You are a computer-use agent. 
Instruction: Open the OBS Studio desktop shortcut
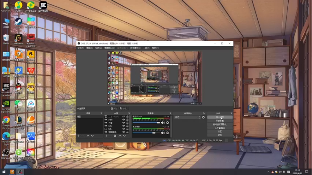[6, 154]
